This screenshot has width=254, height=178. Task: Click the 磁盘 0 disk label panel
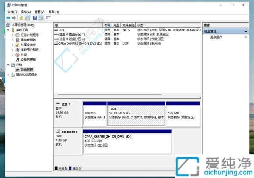[68, 114]
